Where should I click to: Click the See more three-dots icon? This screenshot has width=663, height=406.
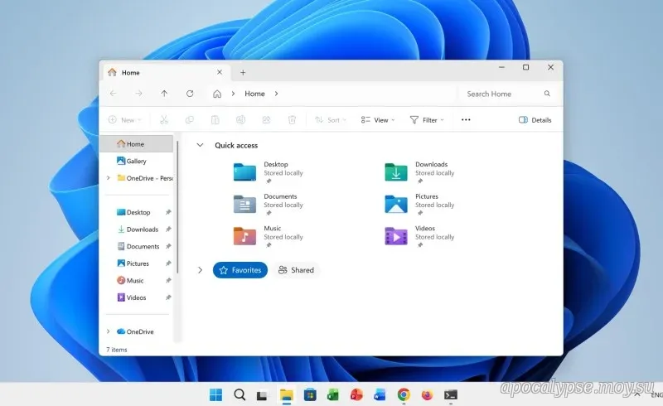click(466, 120)
